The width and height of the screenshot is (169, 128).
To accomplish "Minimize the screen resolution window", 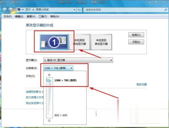I will [x=150, y=2].
